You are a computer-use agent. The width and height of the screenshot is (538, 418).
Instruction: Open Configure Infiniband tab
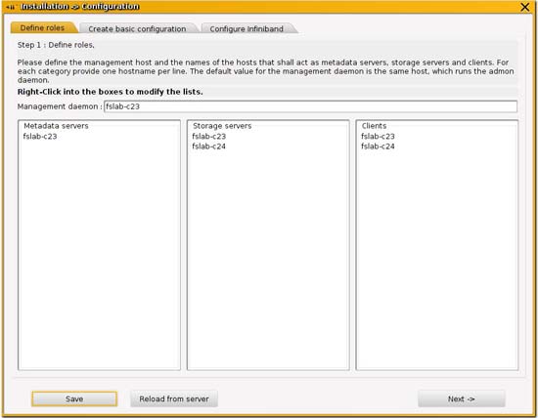point(247,28)
